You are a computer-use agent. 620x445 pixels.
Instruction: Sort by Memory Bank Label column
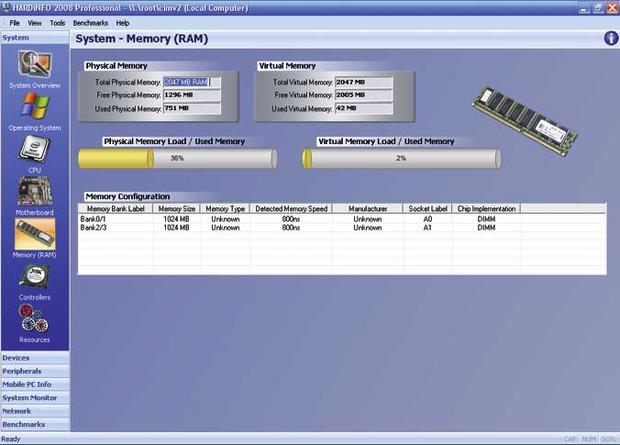pos(115,208)
